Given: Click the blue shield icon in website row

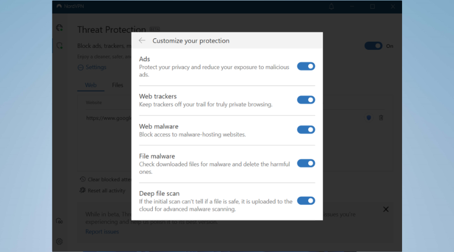Looking at the screenshot, I should 369,117.
